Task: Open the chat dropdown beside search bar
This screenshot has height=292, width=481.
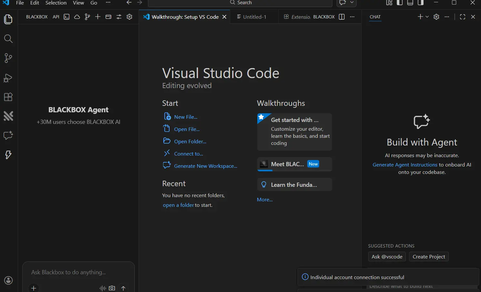Action: pyautogui.click(x=352, y=3)
